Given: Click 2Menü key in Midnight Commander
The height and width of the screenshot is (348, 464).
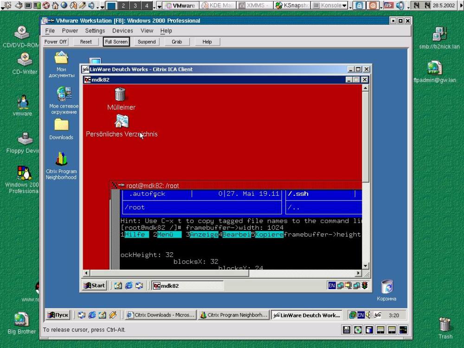Looking at the screenshot, I should [x=167, y=234].
